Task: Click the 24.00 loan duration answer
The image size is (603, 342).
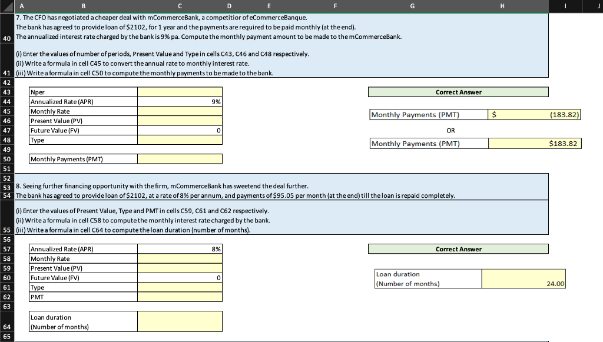Action: click(x=524, y=279)
